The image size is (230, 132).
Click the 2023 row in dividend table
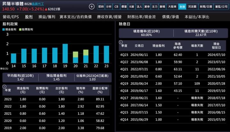56,99
